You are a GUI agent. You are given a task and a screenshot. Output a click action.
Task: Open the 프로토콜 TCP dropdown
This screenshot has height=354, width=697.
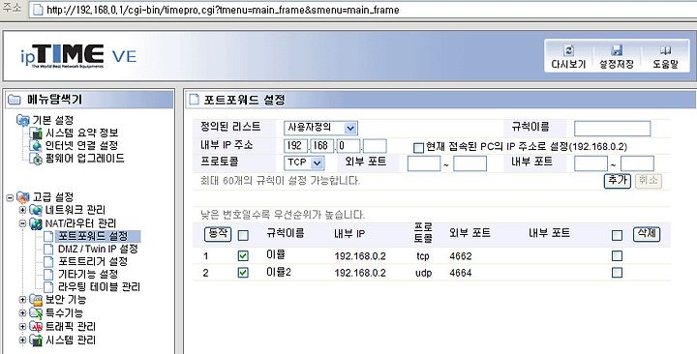pyautogui.click(x=304, y=162)
